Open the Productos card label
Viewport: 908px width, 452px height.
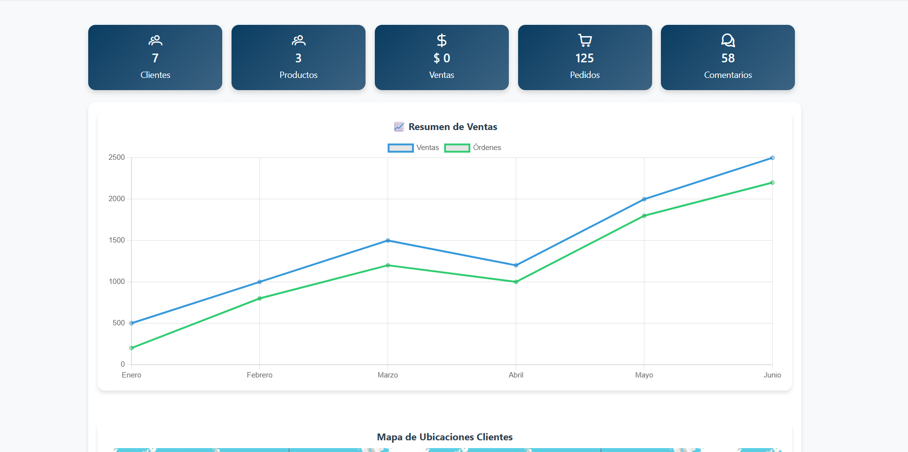pyautogui.click(x=298, y=75)
